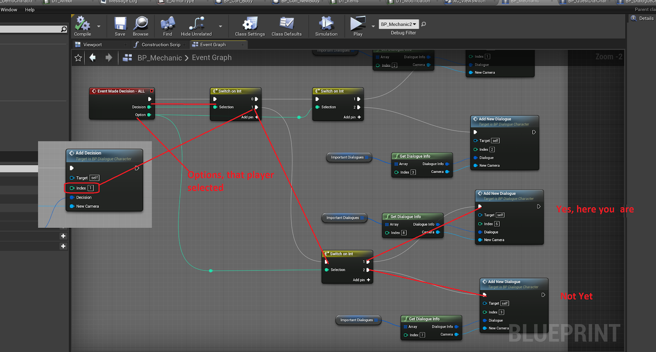Open the Help menu
This screenshot has width=656, height=352.
point(30,10)
